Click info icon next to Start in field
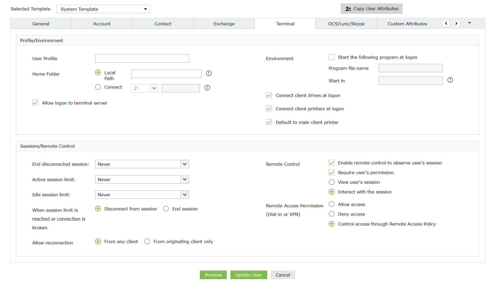The width and height of the screenshot is (495, 287). 450,80
